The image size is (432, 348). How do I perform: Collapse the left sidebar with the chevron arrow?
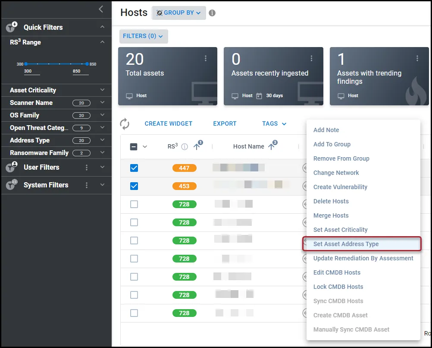101,9
